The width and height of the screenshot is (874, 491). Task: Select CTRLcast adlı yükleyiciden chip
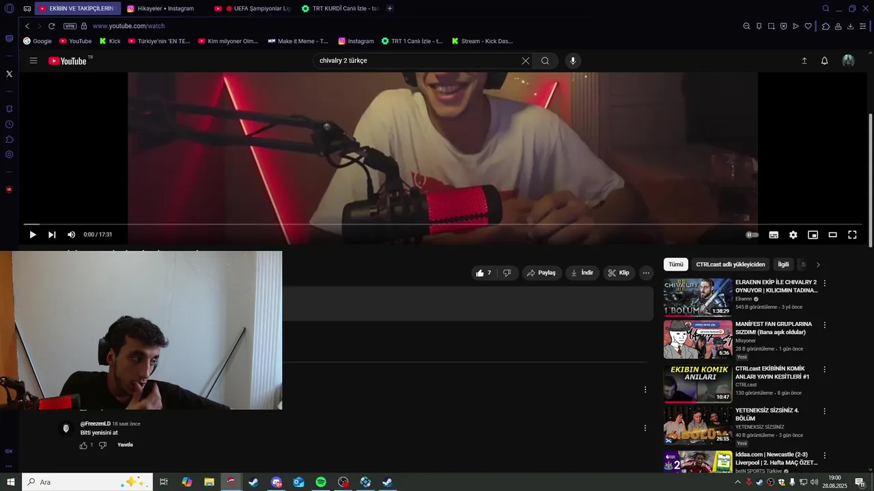click(x=731, y=265)
